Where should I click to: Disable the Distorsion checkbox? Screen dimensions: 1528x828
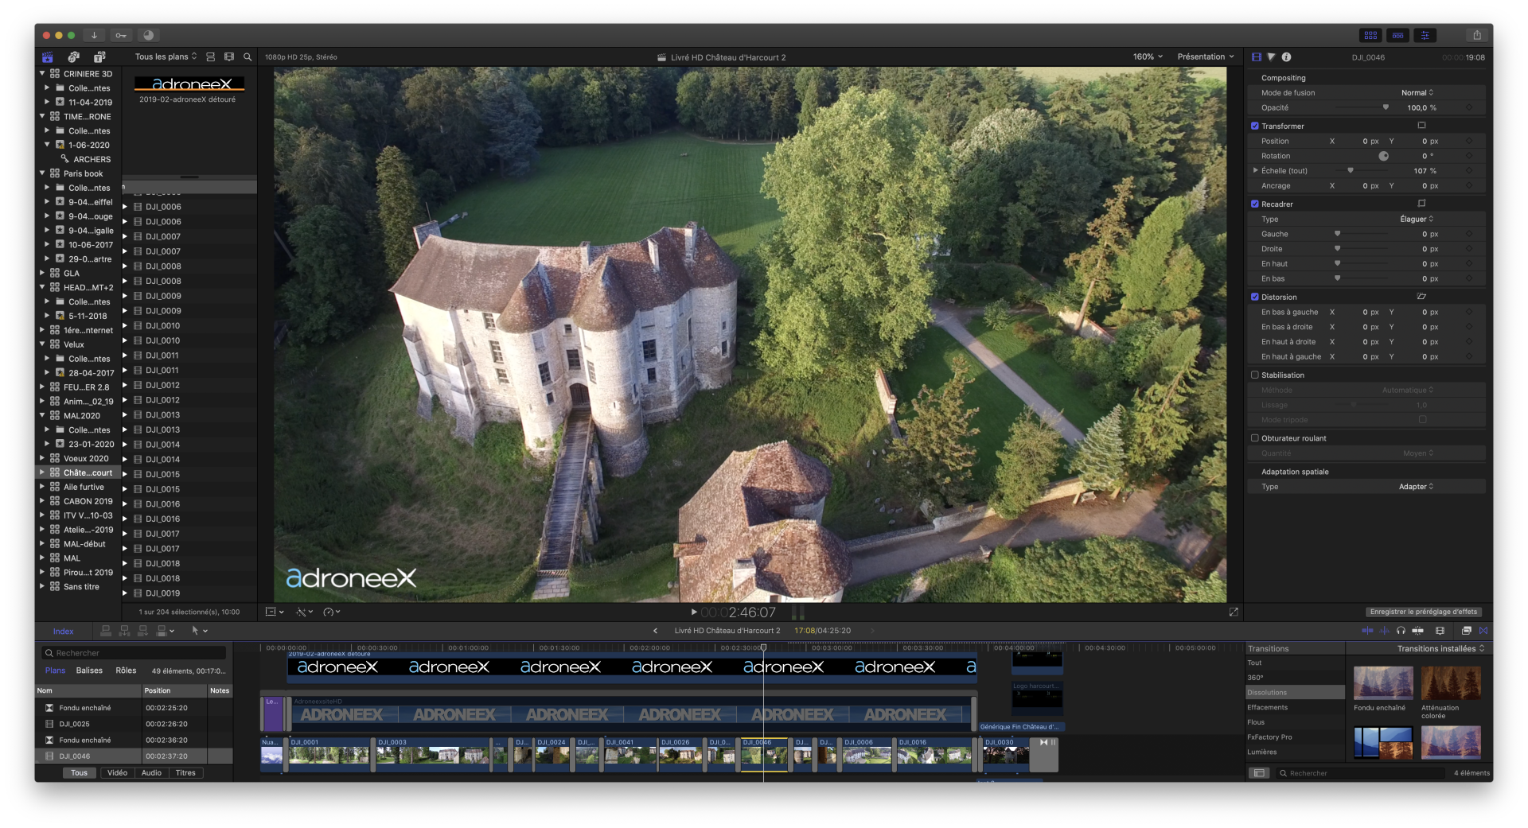pyautogui.click(x=1255, y=297)
